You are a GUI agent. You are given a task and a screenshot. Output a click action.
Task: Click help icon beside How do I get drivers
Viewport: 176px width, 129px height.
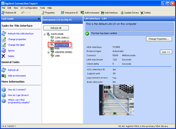pos(4,95)
